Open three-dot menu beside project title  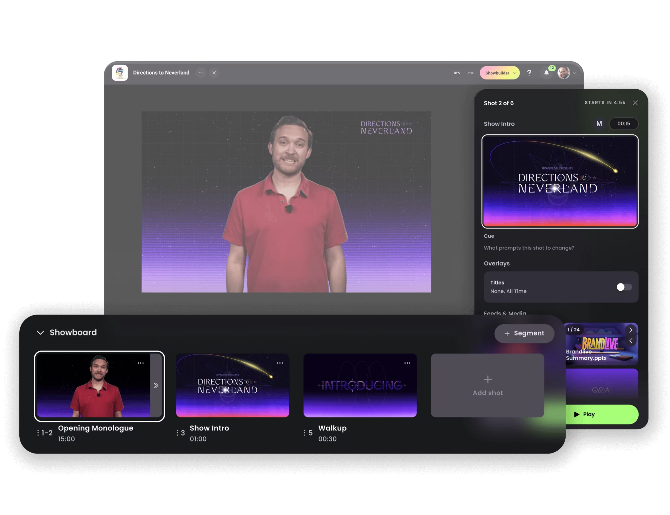tap(201, 73)
